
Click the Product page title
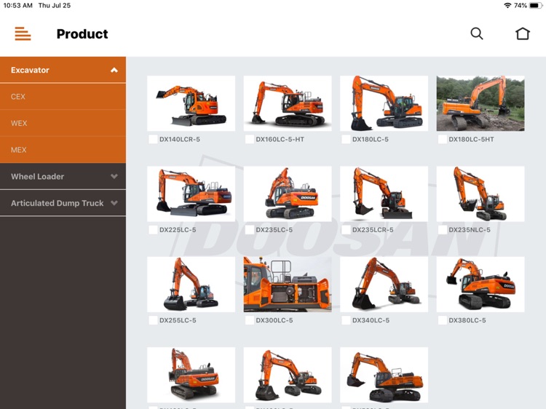tap(82, 33)
